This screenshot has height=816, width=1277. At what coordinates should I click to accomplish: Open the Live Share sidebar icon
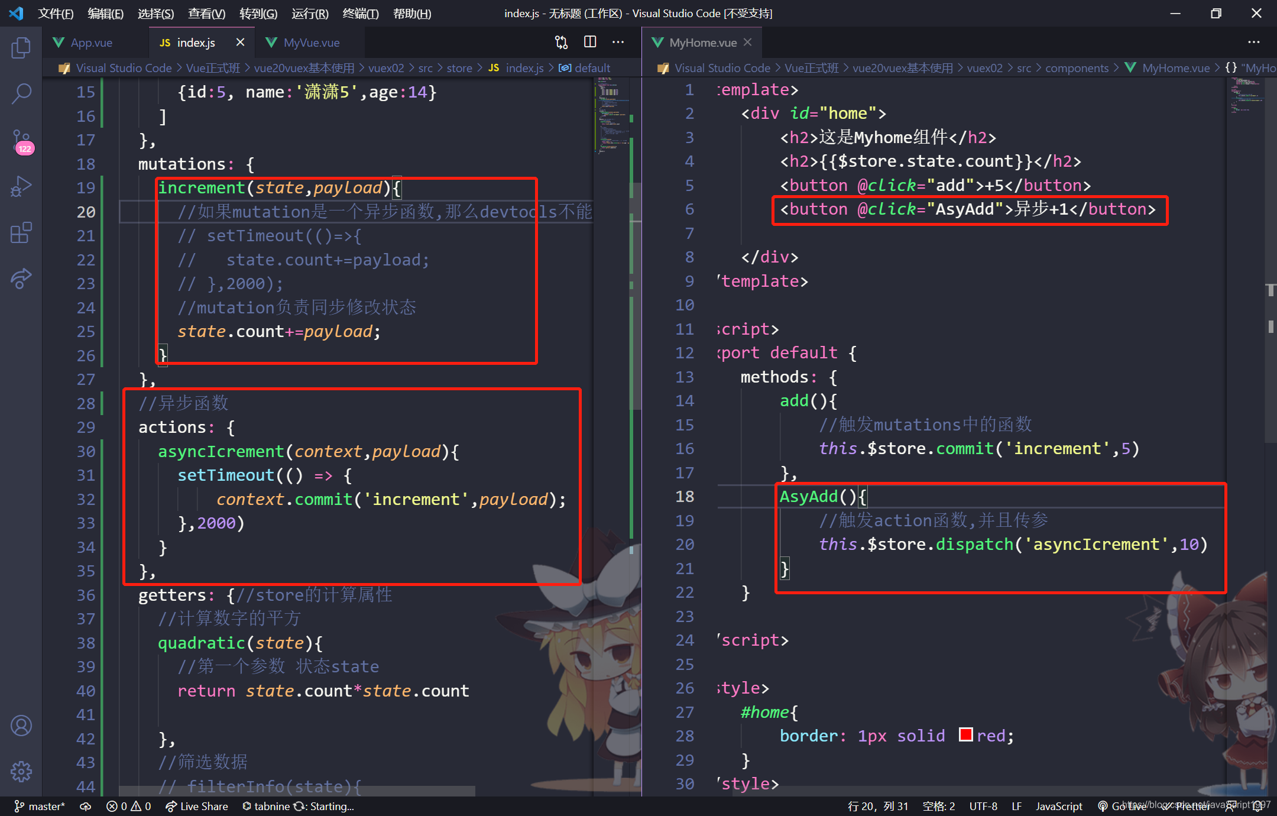click(x=21, y=278)
